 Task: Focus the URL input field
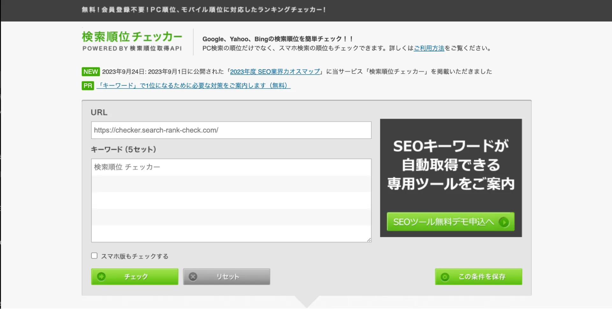pyautogui.click(x=231, y=130)
